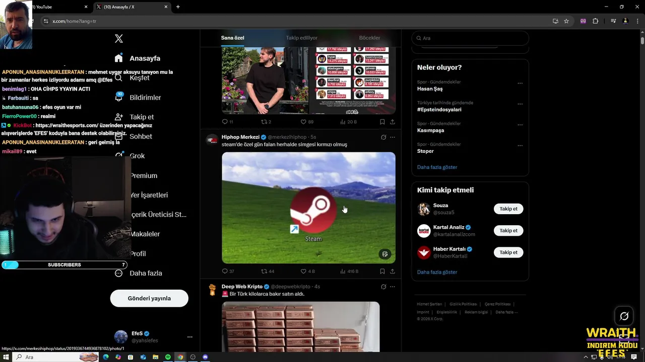Open Discord from the taskbar
The width and height of the screenshot is (645, 362).
tap(205, 357)
